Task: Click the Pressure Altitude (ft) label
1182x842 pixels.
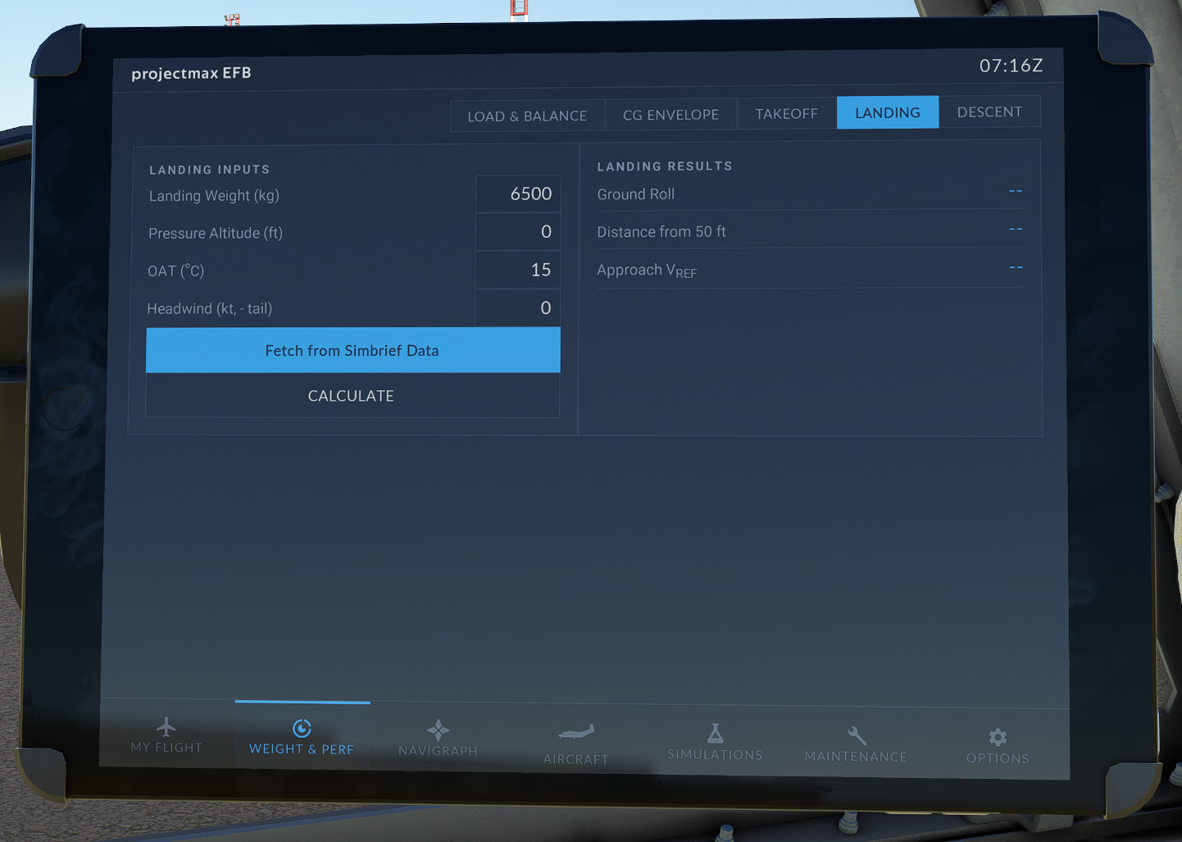Action: click(215, 234)
